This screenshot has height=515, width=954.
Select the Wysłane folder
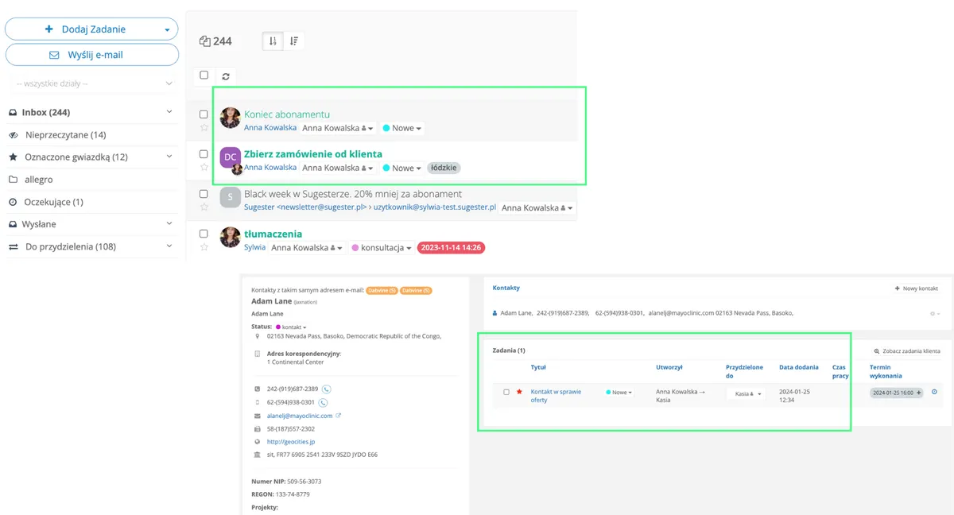click(x=39, y=224)
